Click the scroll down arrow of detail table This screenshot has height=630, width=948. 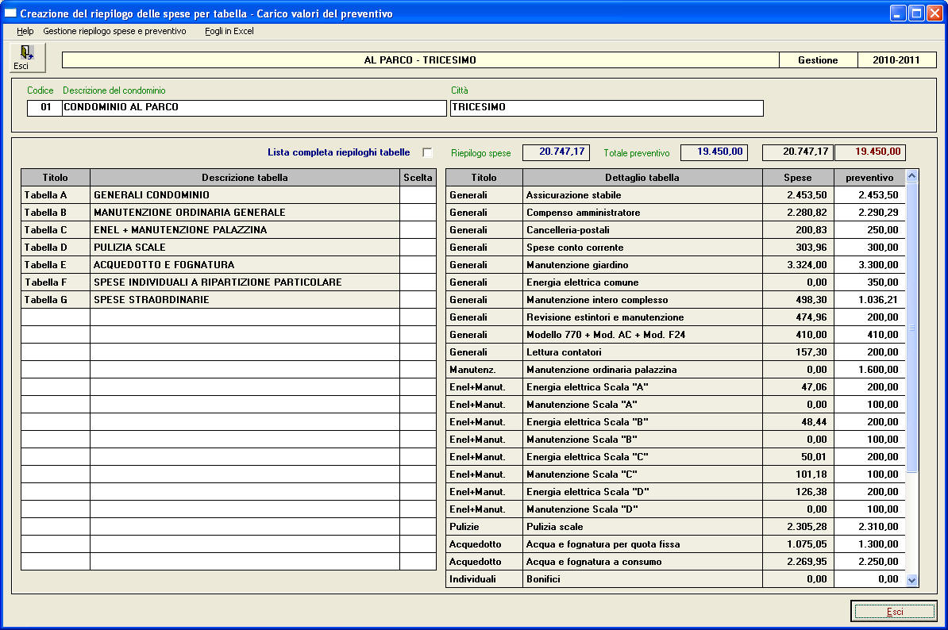[x=912, y=580]
